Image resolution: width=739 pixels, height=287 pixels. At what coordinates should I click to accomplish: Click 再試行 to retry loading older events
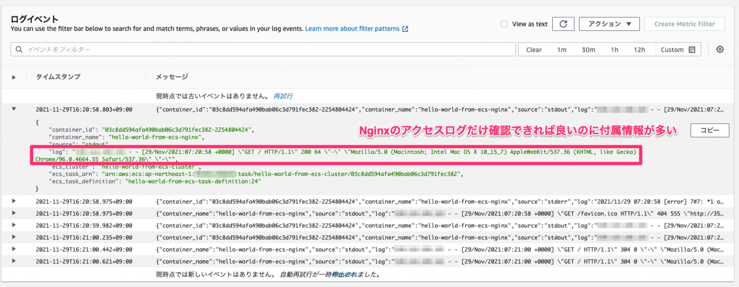[x=283, y=96]
